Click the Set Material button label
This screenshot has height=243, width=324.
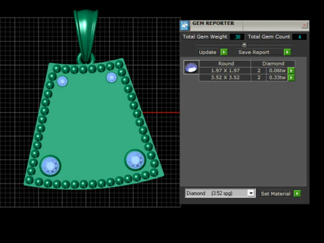coord(275,194)
